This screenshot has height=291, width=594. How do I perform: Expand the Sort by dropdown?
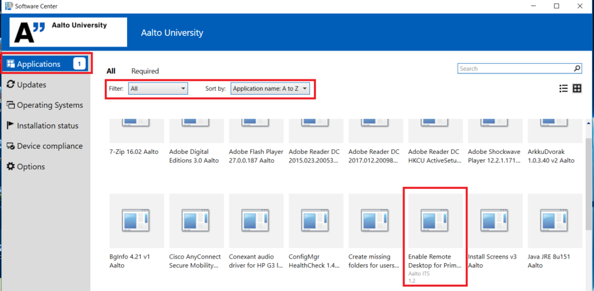[270, 88]
